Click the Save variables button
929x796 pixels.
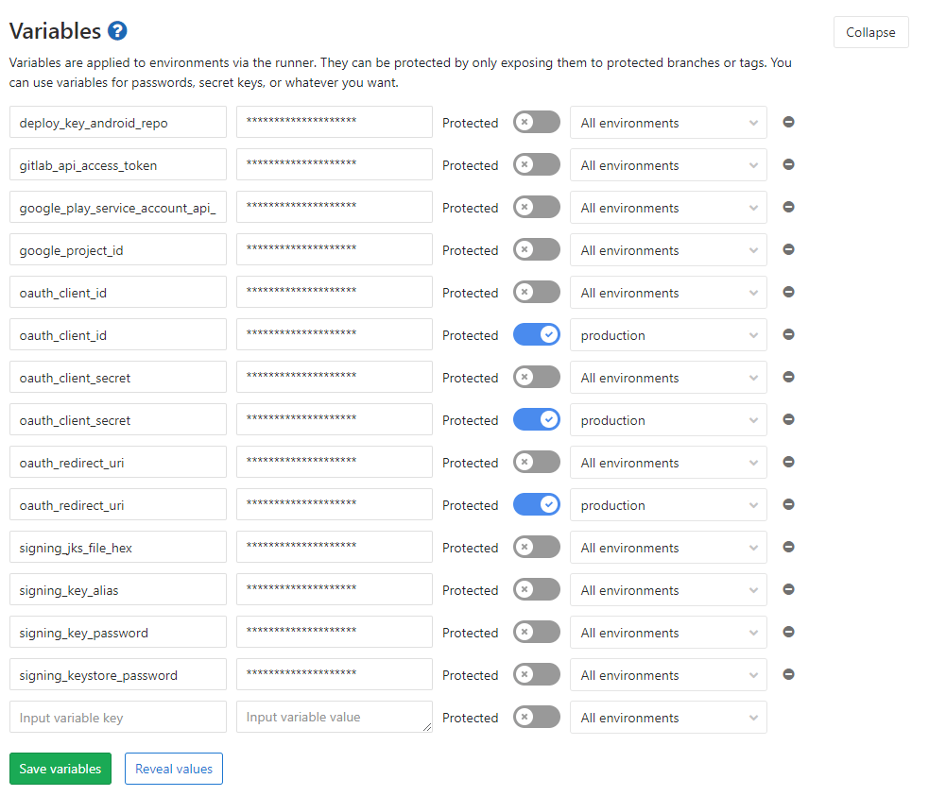[60, 769]
